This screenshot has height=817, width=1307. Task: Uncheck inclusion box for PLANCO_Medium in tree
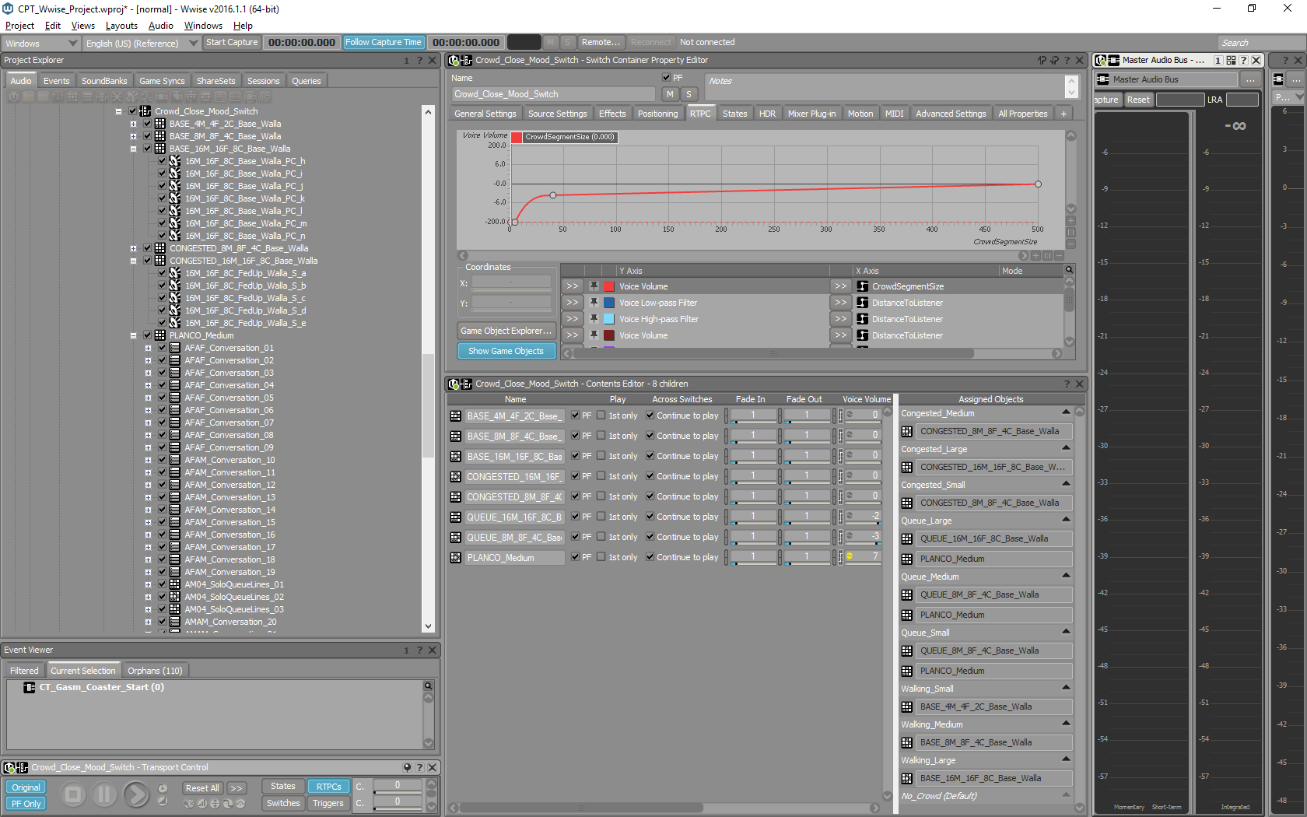147,335
